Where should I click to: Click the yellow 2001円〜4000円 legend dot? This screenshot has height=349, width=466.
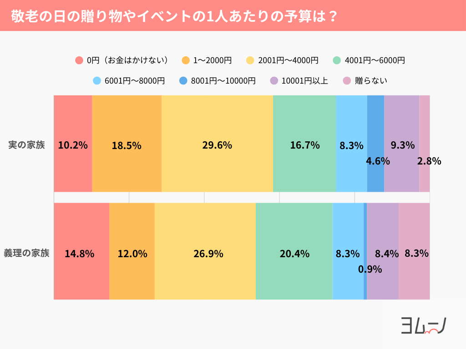tap(250, 60)
